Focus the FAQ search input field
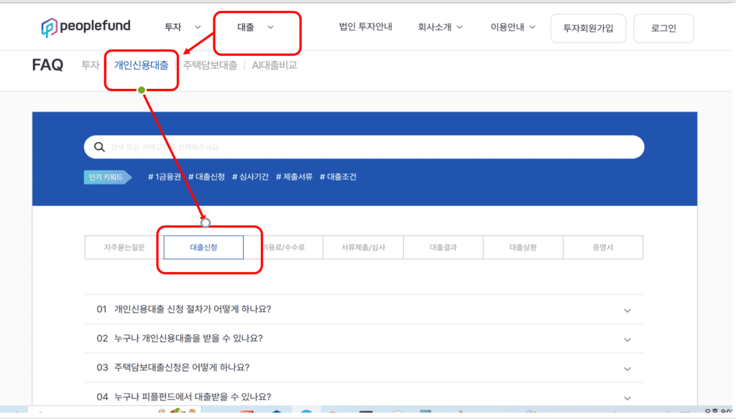Screen dimensions: 736x419 coord(364,147)
